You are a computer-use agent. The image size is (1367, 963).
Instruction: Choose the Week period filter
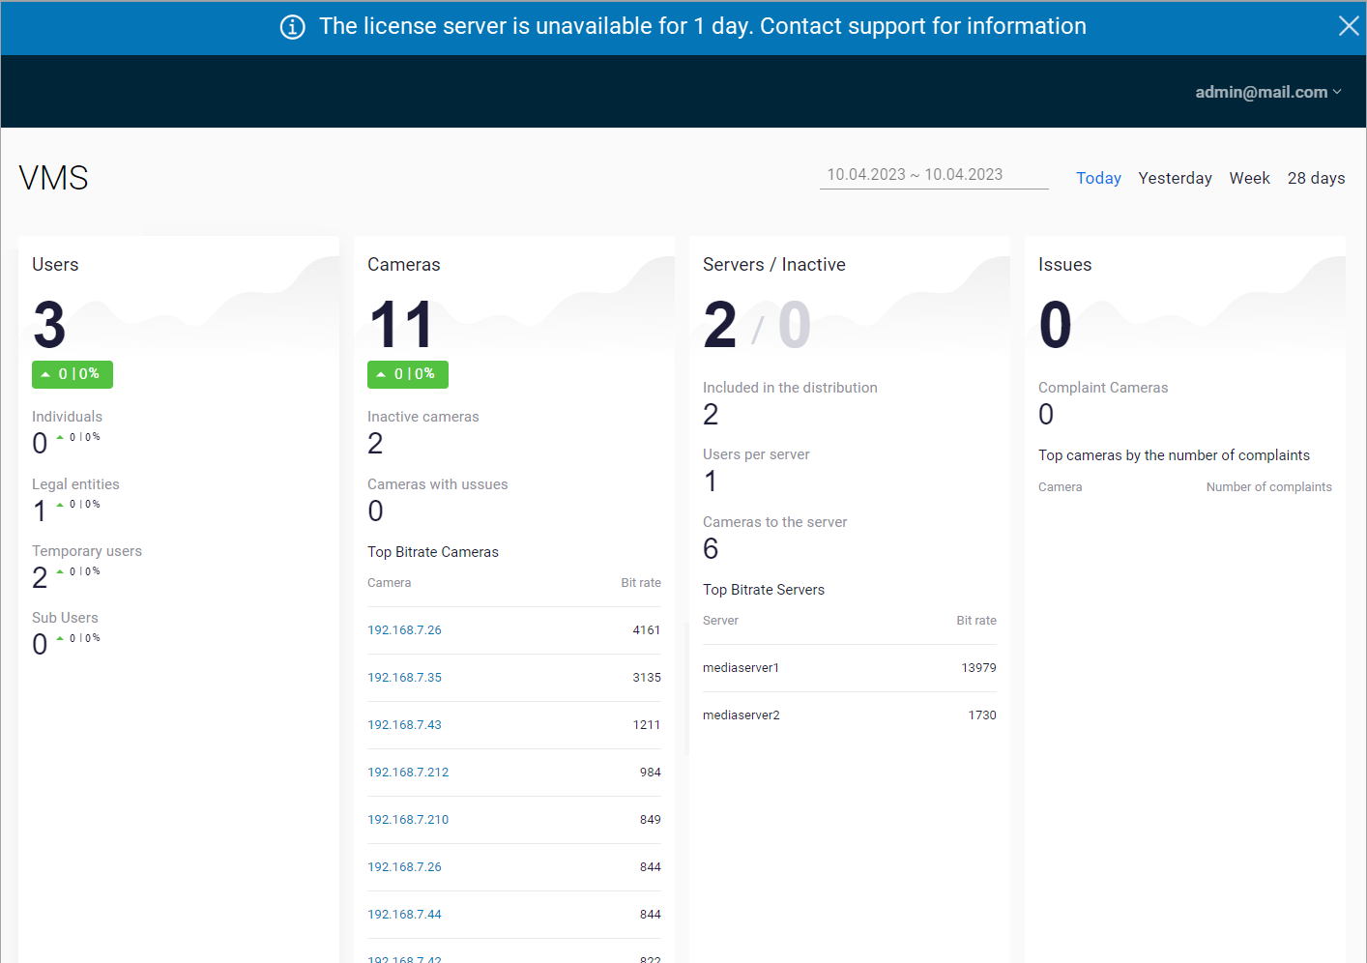click(1249, 178)
